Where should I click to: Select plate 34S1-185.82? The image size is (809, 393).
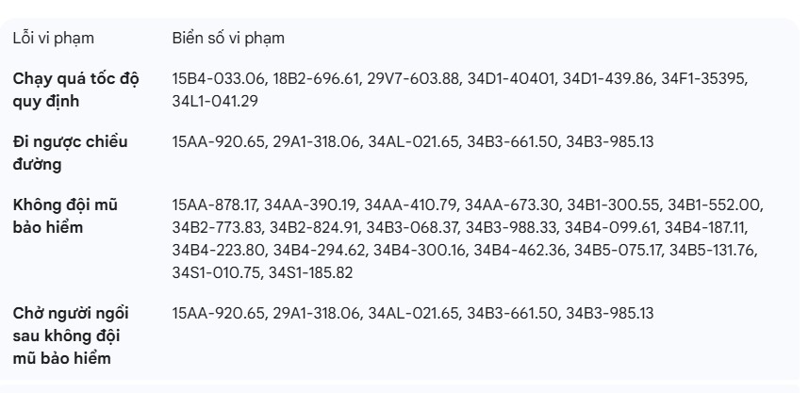point(311,272)
